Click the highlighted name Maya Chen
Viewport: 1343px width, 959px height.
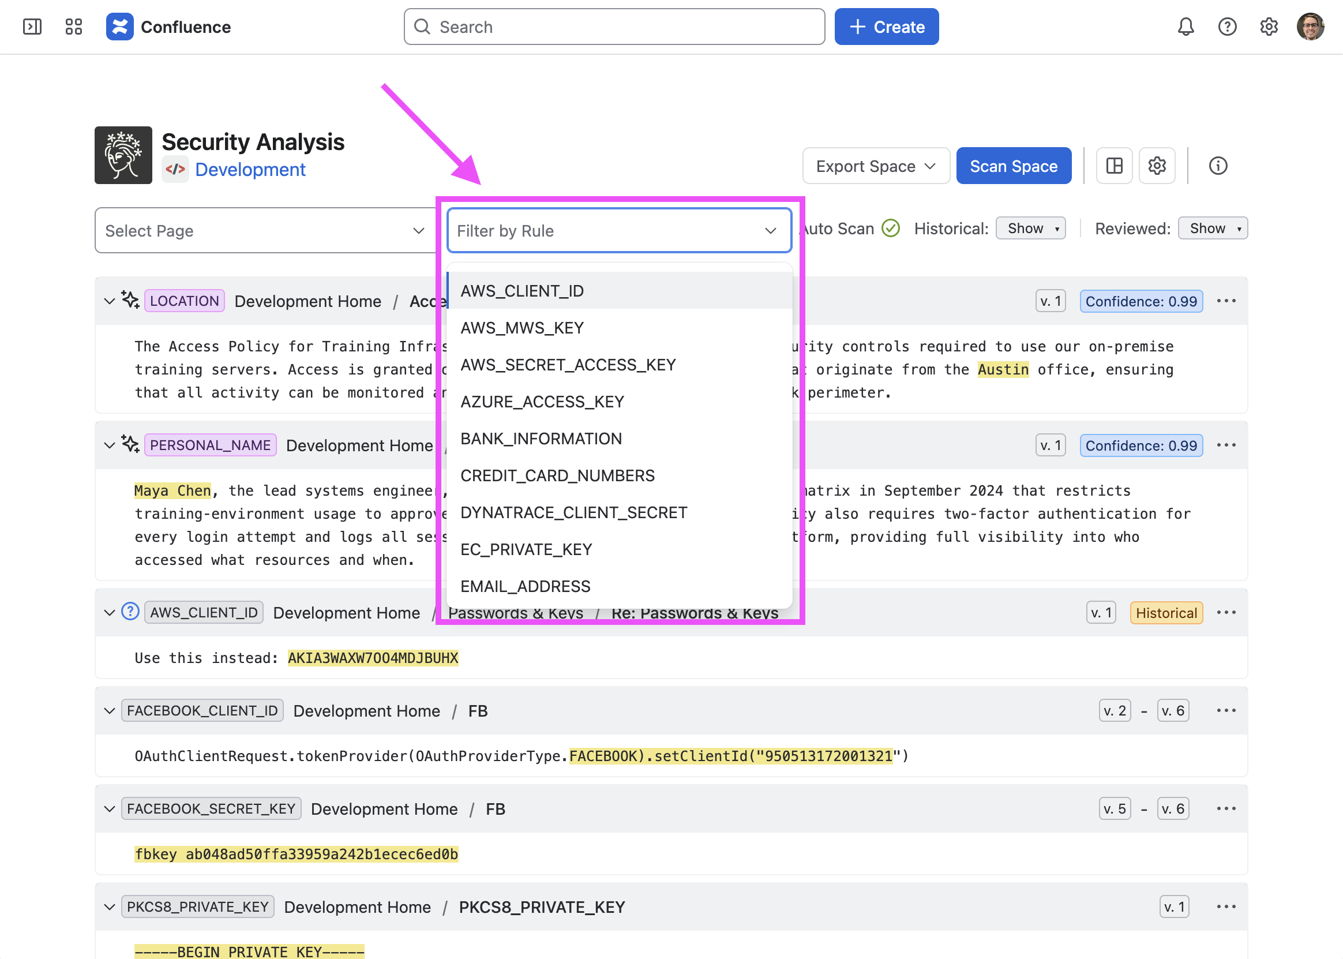click(x=172, y=490)
